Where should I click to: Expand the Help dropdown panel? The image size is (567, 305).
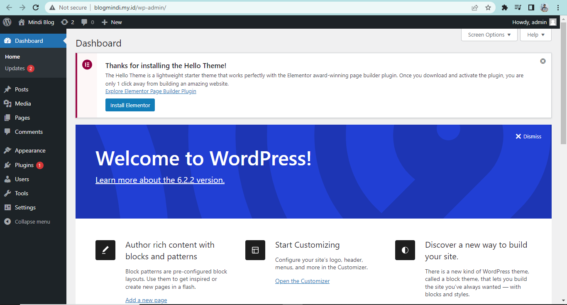pyautogui.click(x=535, y=34)
